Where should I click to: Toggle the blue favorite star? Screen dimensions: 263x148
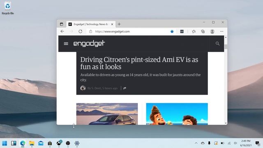tap(172, 31)
